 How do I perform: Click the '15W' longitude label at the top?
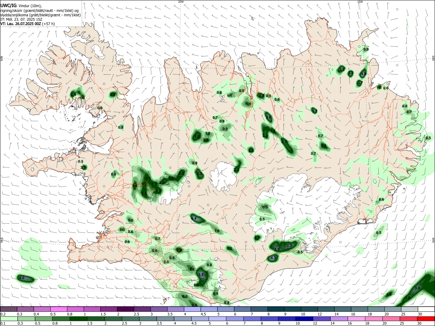coord(360,2)
